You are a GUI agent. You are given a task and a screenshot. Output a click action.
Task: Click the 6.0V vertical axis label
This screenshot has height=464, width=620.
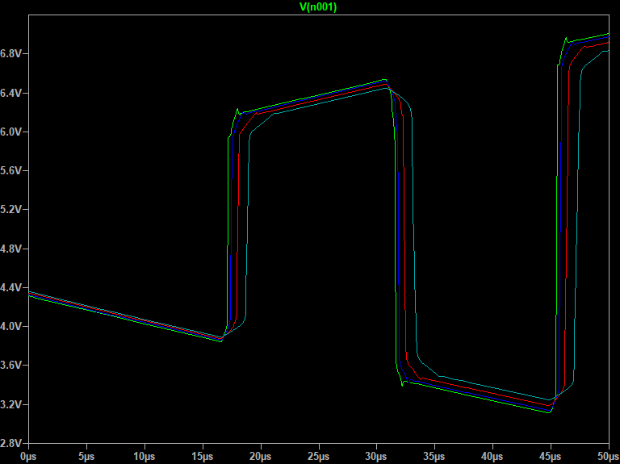10,132
